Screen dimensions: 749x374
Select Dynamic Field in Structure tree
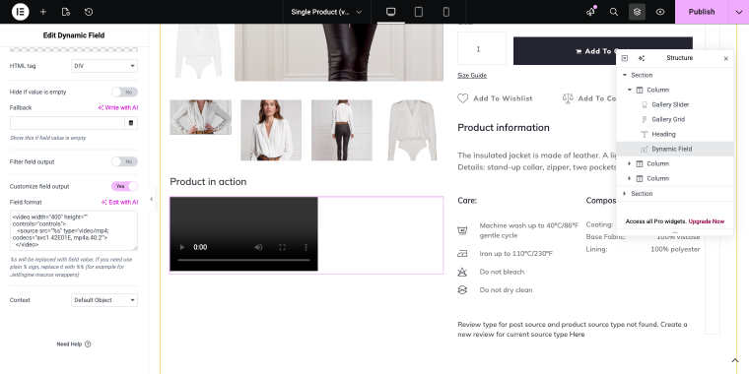pyautogui.click(x=675, y=149)
